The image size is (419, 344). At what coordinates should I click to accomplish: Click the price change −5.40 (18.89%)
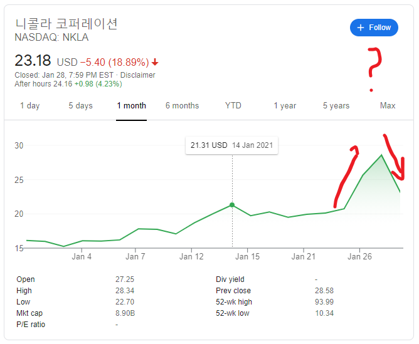[114, 62]
